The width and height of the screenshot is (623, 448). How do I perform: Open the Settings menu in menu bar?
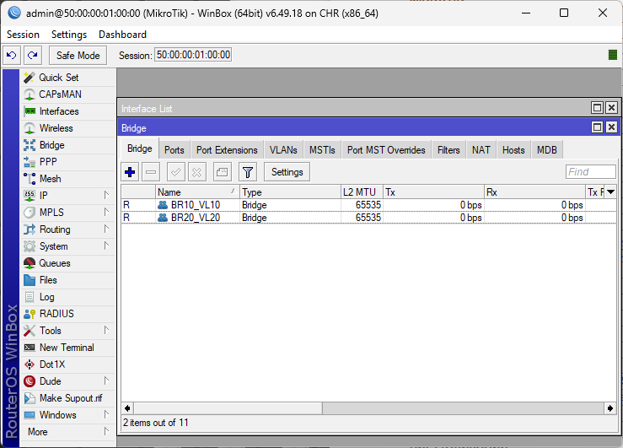pyautogui.click(x=68, y=35)
